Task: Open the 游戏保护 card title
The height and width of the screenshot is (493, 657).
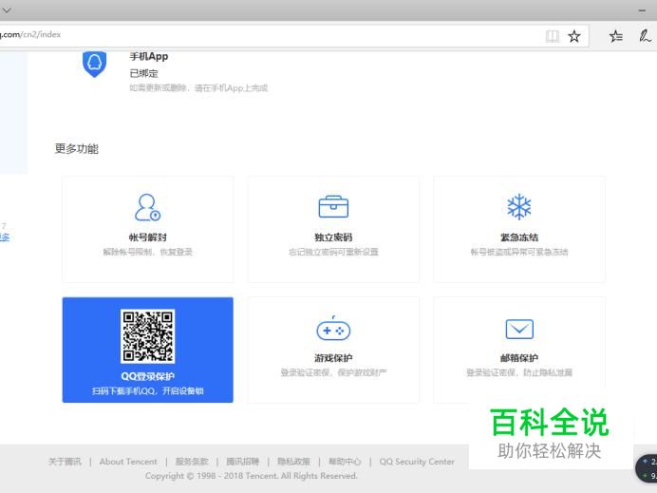Action: coord(333,358)
